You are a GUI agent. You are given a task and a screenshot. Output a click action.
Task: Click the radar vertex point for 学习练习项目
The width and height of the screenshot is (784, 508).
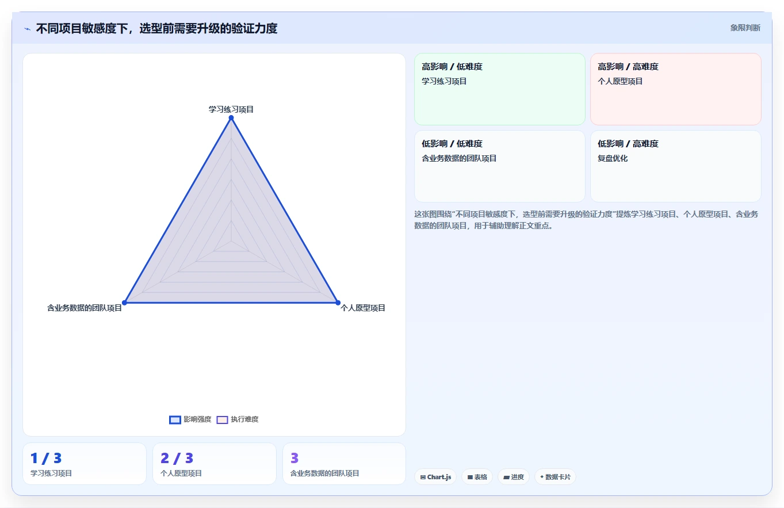pyautogui.click(x=231, y=118)
